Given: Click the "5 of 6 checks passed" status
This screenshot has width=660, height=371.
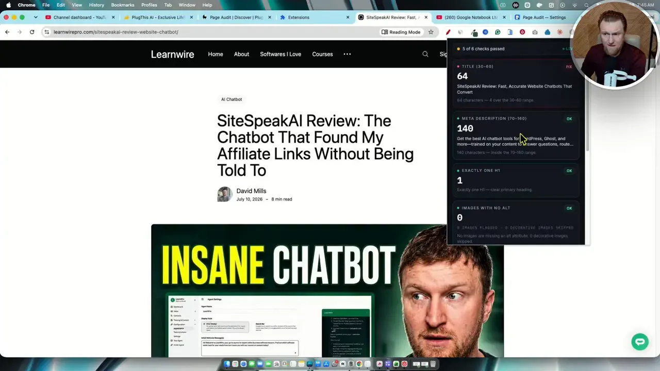Looking at the screenshot, I should point(483,49).
